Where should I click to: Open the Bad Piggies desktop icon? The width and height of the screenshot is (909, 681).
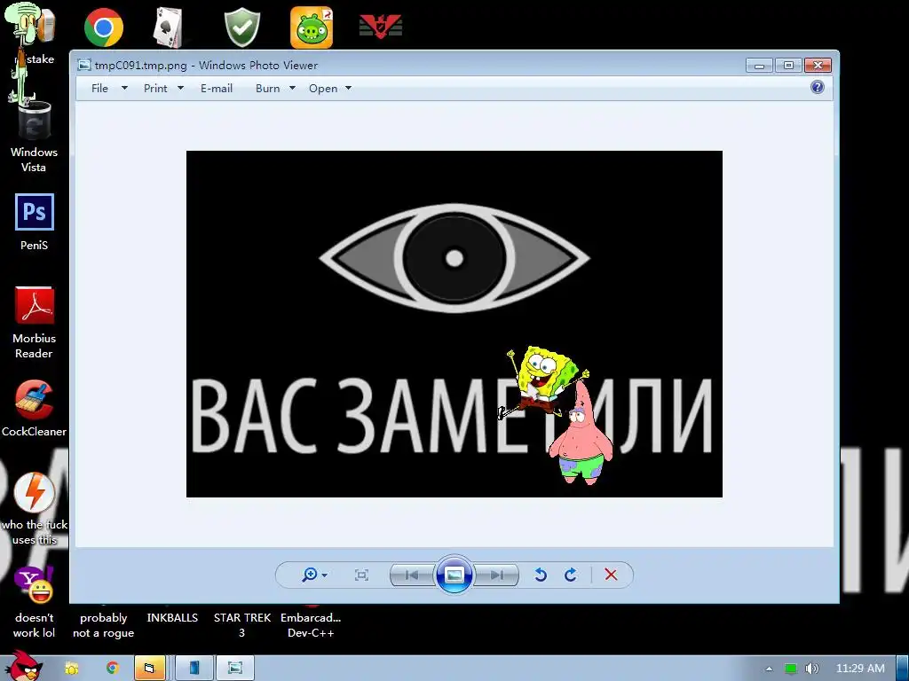[312, 27]
